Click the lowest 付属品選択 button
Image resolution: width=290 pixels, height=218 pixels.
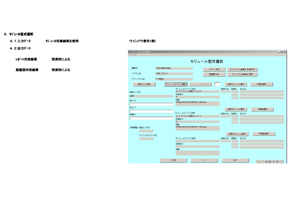click(264, 134)
